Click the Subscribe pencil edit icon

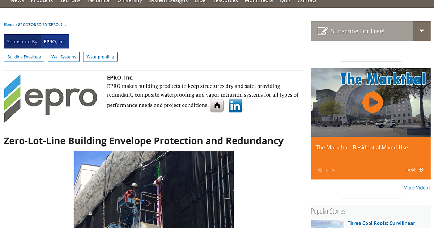point(323,31)
